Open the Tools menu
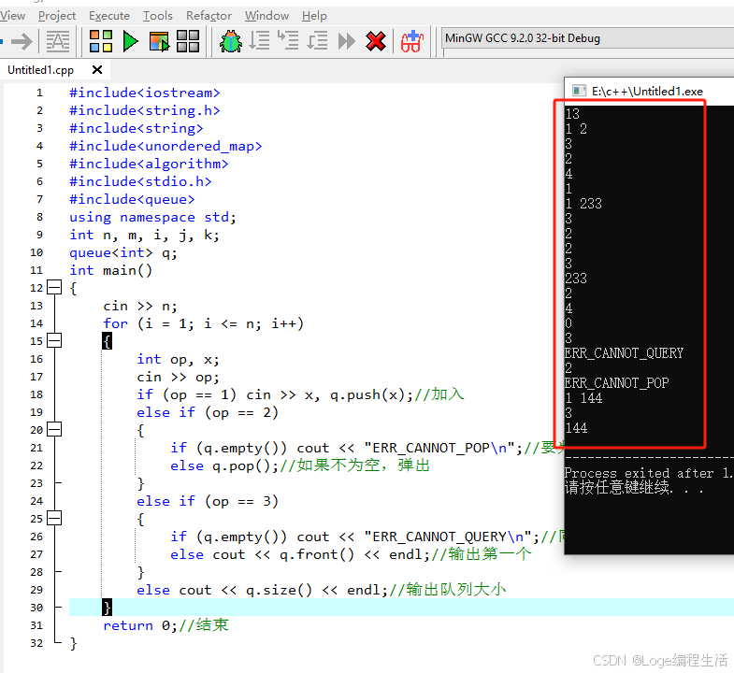 (158, 16)
